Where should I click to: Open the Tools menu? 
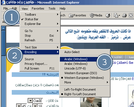click(52, 8)
